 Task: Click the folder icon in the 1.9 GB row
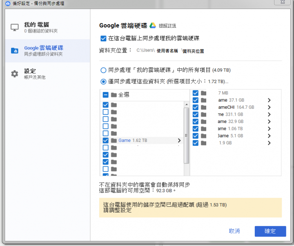pyautogui.click(x=203, y=143)
